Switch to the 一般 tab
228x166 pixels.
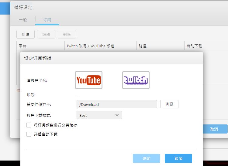(x=23, y=20)
